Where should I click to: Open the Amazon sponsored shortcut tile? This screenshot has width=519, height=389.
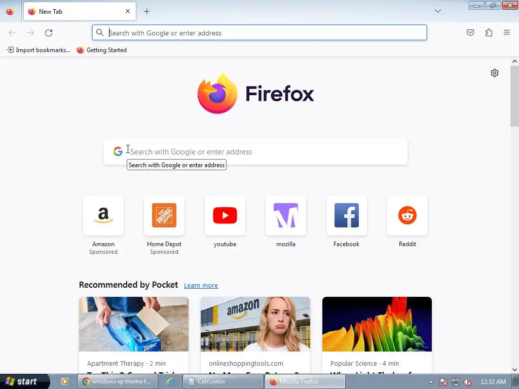click(103, 215)
